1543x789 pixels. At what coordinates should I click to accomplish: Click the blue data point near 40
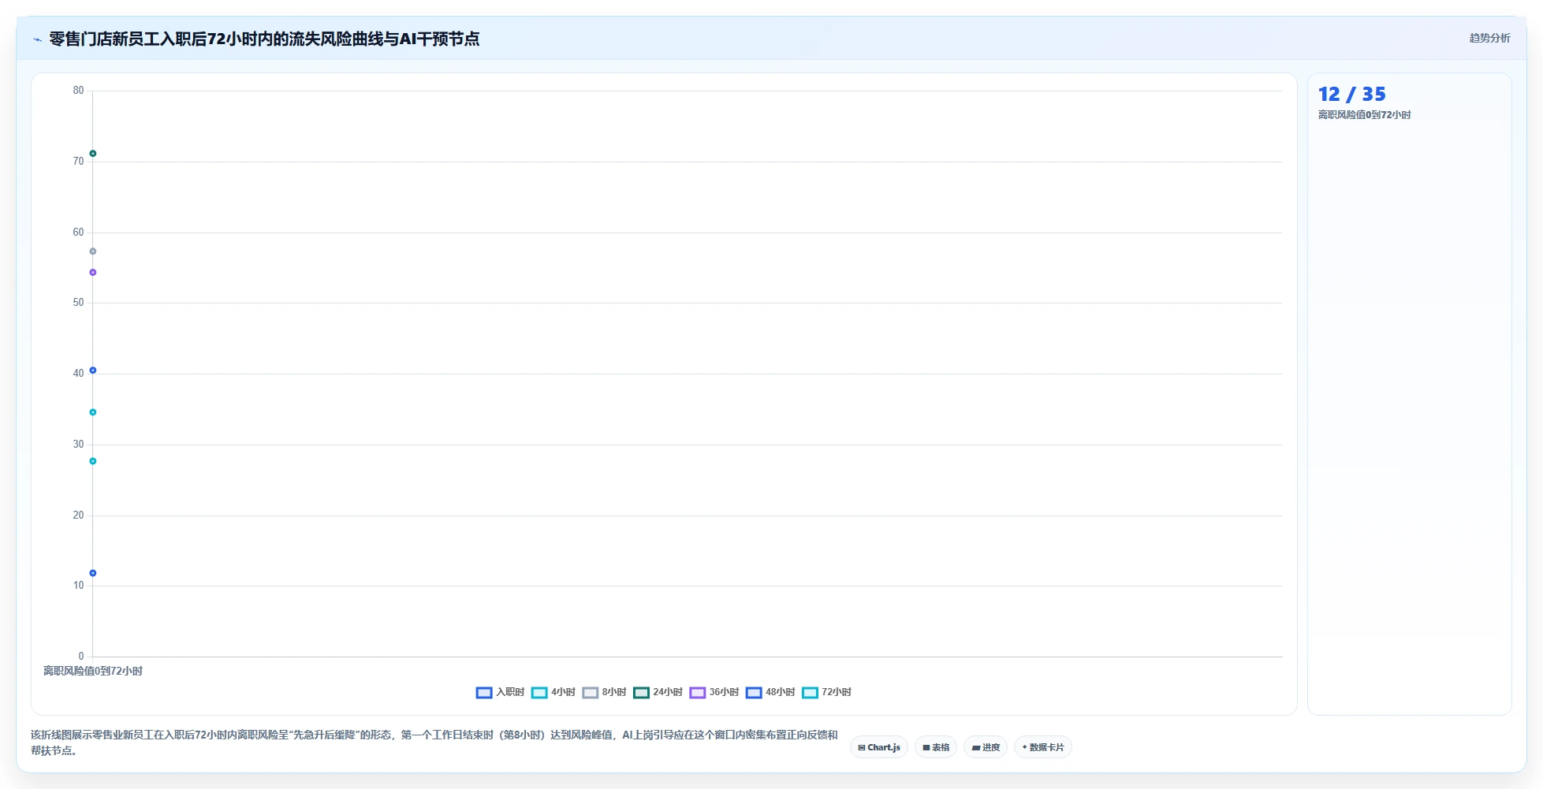(x=93, y=370)
